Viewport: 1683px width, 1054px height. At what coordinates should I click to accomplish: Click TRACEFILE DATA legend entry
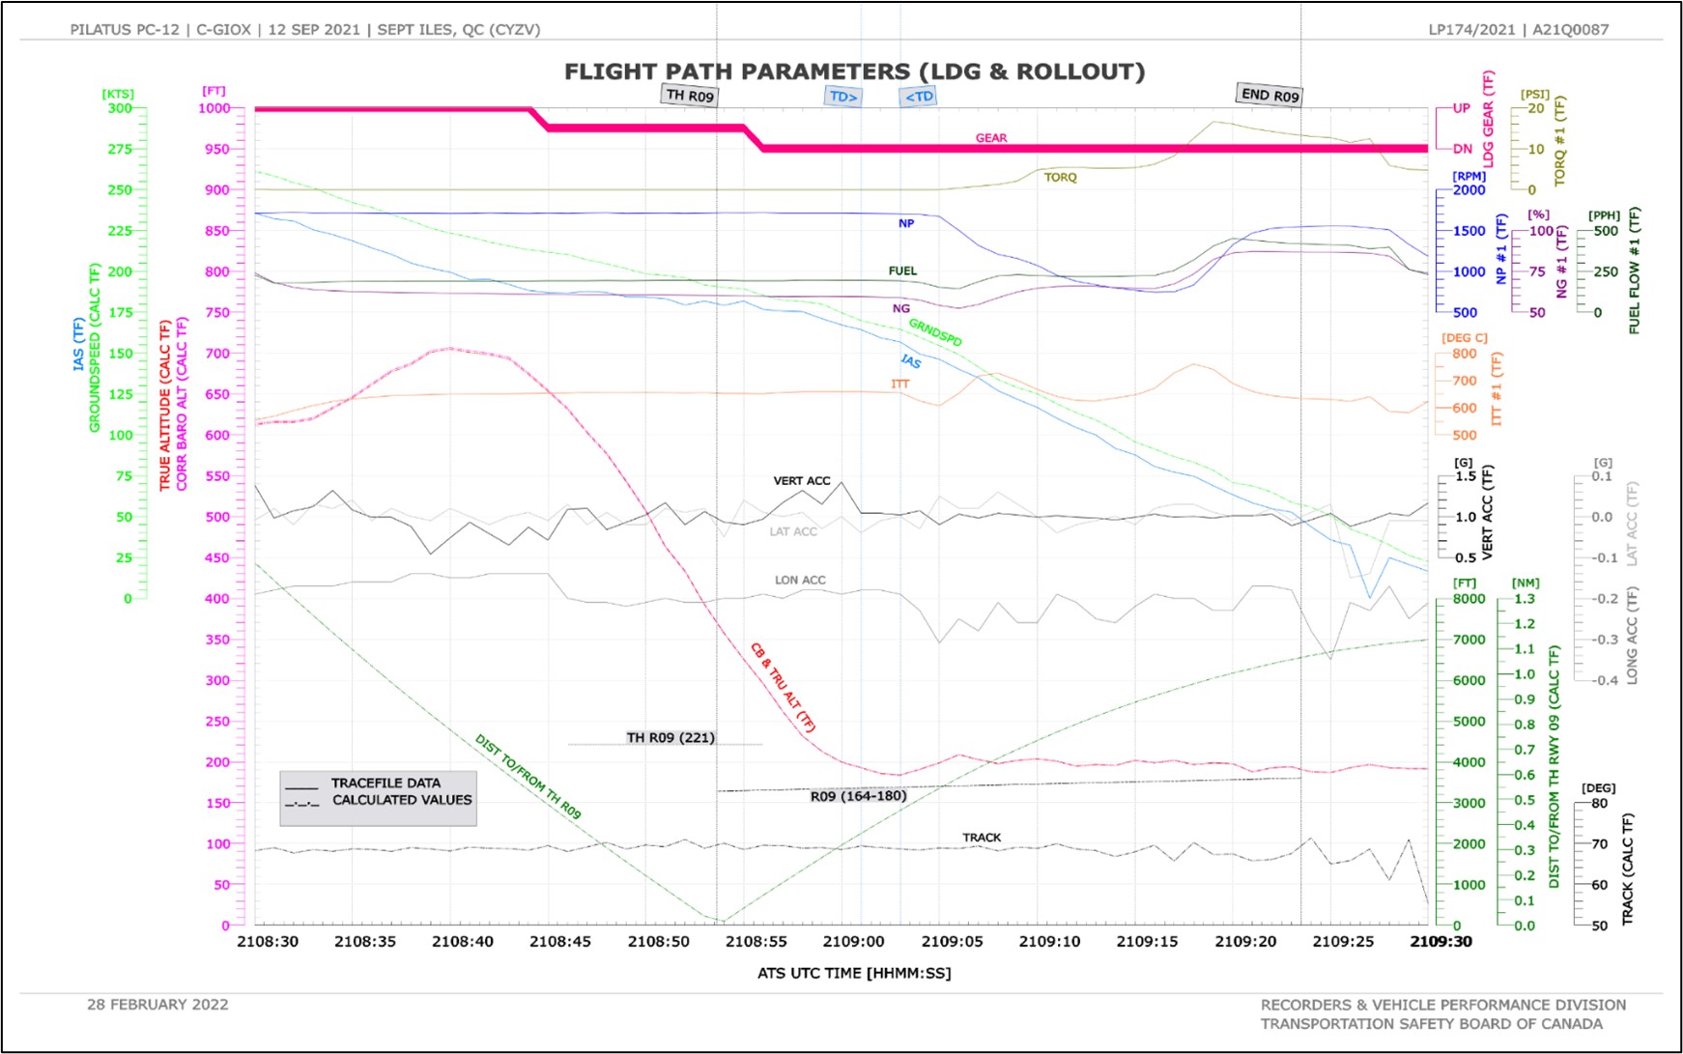tap(385, 783)
